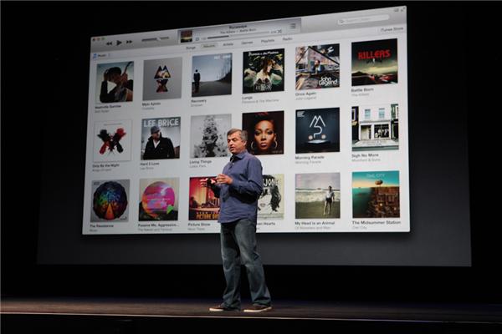Click the "Living Things" title text
The height and width of the screenshot is (334, 502).
click(201, 162)
